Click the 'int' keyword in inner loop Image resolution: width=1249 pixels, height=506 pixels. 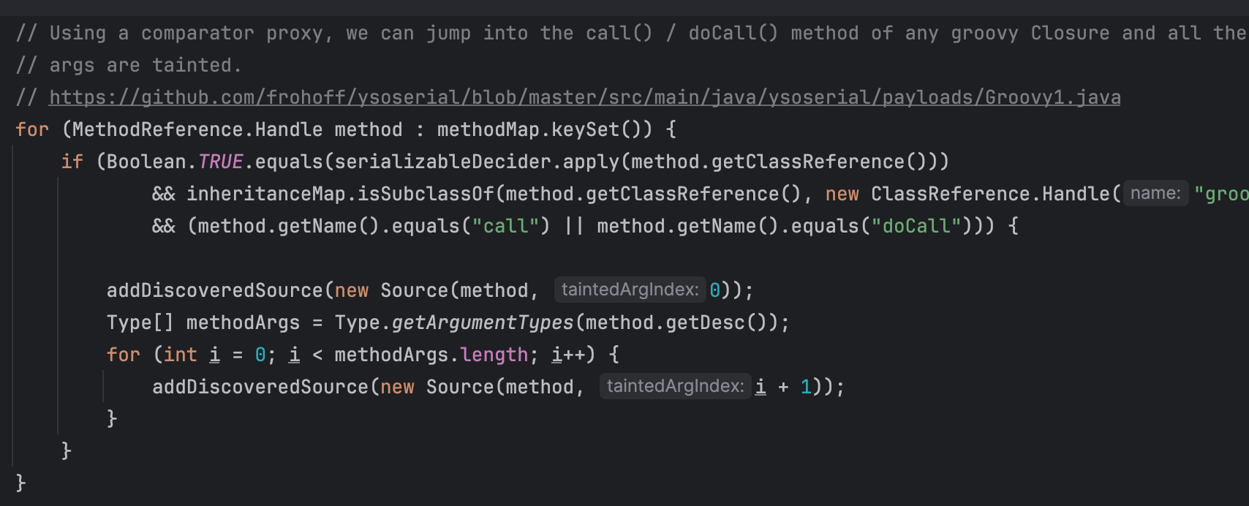click(x=181, y=355)
